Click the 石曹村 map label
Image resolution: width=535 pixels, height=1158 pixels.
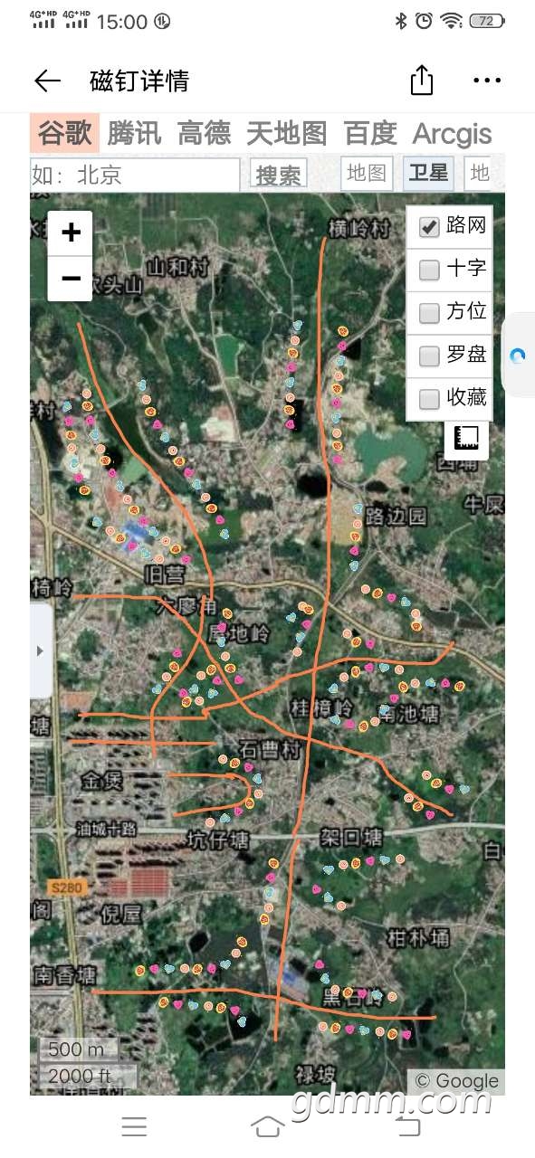(269, 751)
